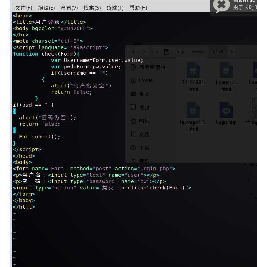Viewport: 257px width, 267px height.
Task: Open the 查看(V) menu
Action: pos(69,8)
